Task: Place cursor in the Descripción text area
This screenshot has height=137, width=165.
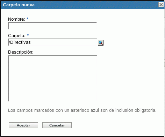Action: (52, 78)
